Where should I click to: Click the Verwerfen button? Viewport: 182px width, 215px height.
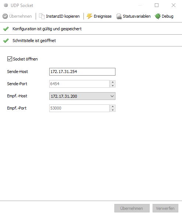point(165,208)
